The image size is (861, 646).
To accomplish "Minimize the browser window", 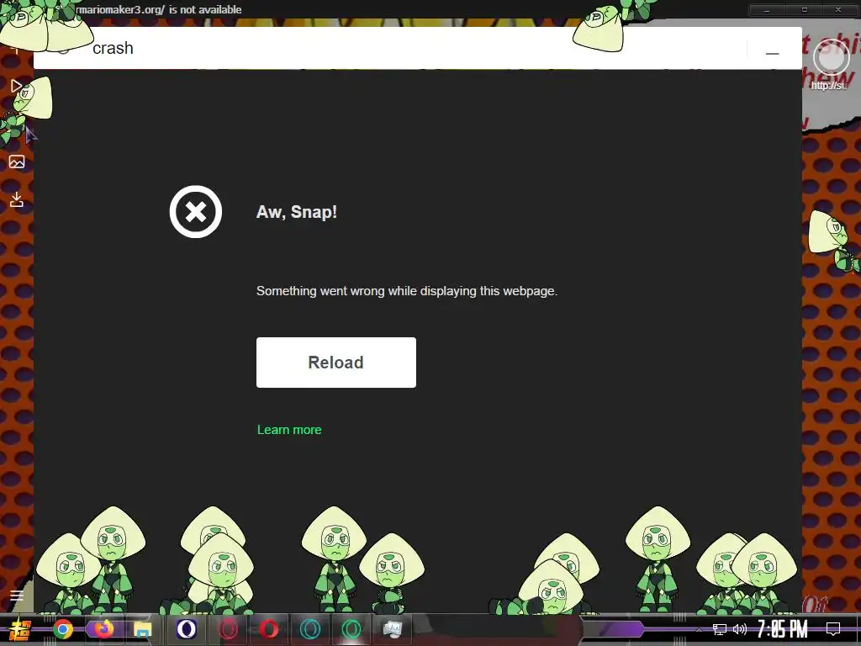I will [x=767, y=10].
